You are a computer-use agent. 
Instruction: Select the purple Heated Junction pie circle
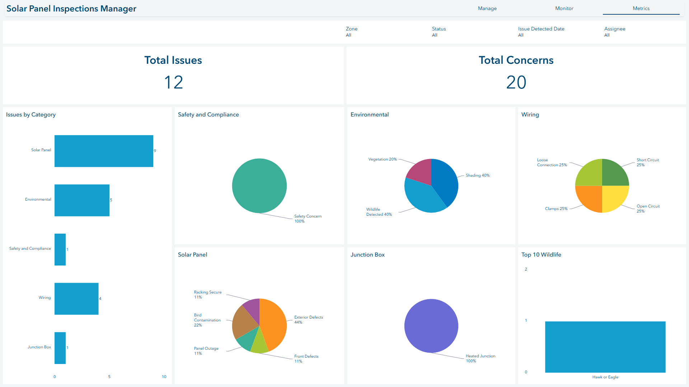[x=431, y=326]
